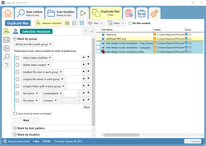Click the green Start Scan play icon
206x146 pixels.
click(x=83, y=13)
